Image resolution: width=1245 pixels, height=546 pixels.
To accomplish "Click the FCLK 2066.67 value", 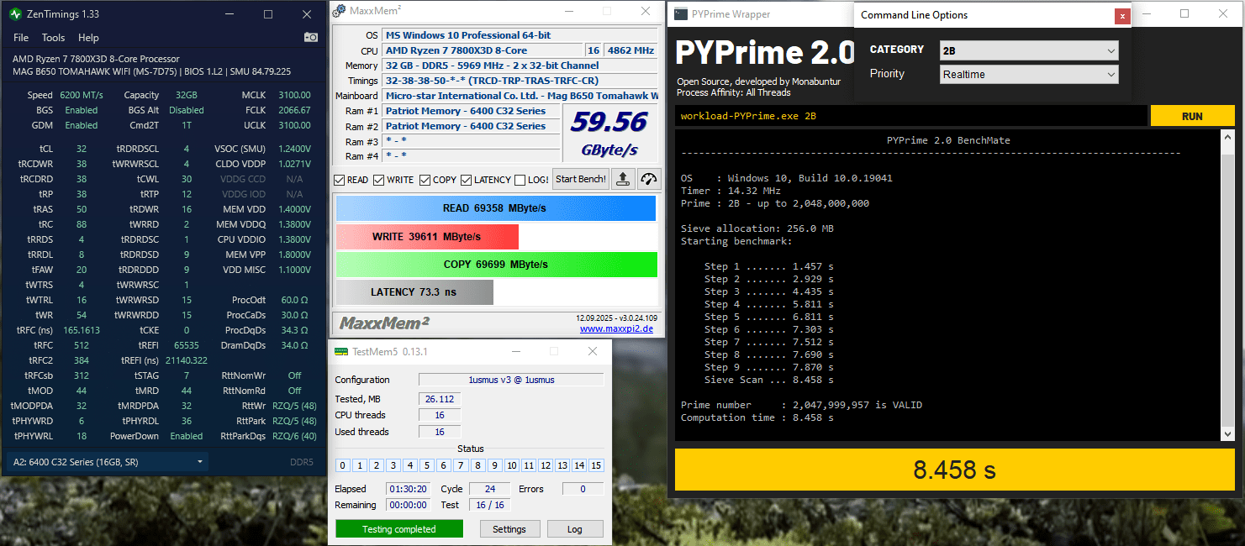I will point(294,110).
